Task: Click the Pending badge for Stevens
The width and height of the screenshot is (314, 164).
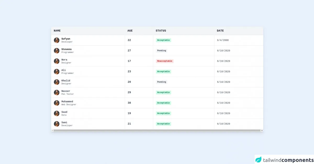Action: (x=161, y=51)
